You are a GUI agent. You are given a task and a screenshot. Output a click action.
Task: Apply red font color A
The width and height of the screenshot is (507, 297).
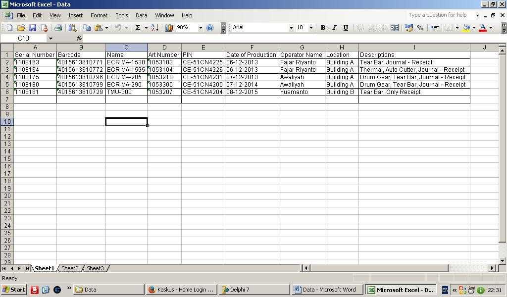(483, 28)
